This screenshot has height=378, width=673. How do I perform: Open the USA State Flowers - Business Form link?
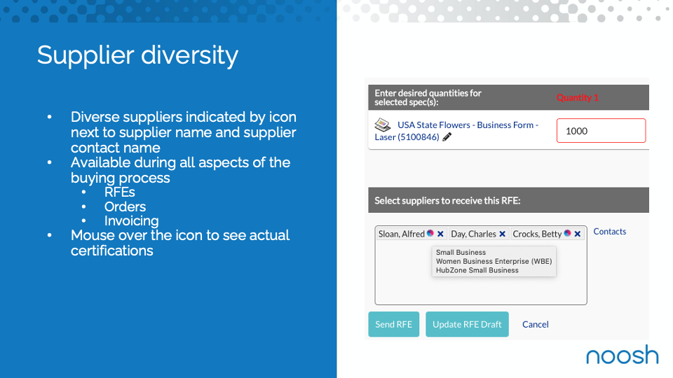point(456,131)
